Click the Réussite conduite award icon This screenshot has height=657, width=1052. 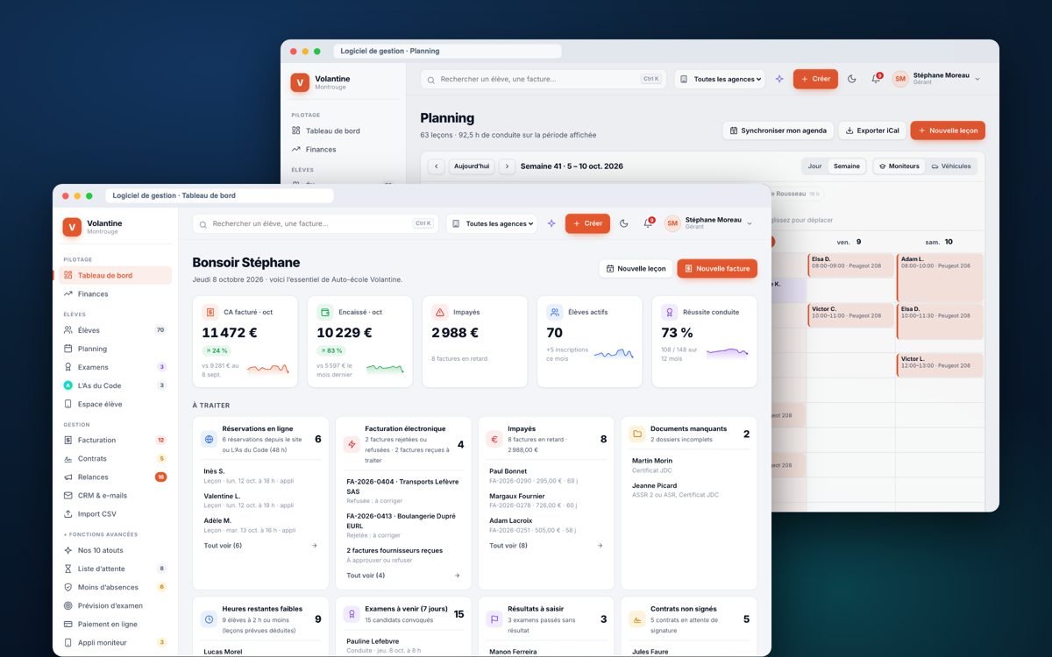tap(669, 312)
